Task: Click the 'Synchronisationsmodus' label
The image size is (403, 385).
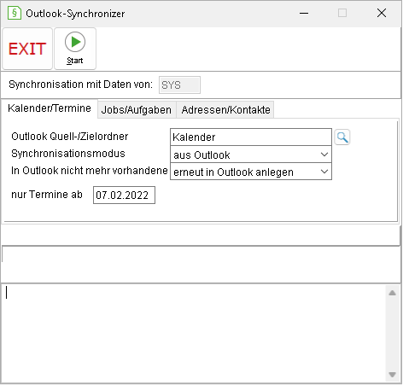Action: pos(68,154)
